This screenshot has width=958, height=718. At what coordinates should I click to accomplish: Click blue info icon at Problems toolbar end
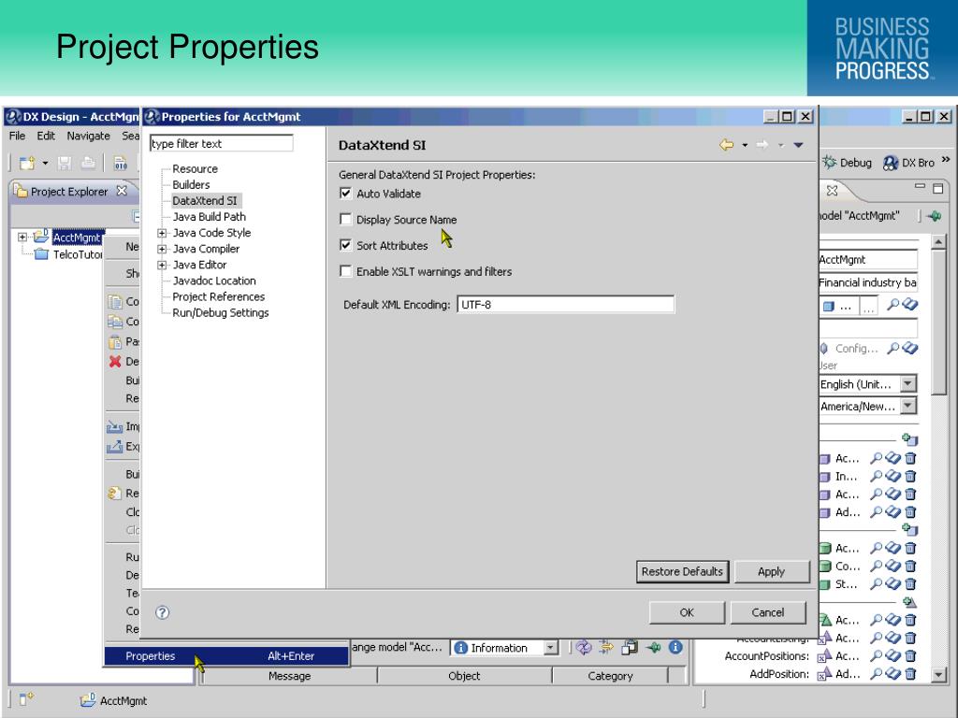(675, 647)
